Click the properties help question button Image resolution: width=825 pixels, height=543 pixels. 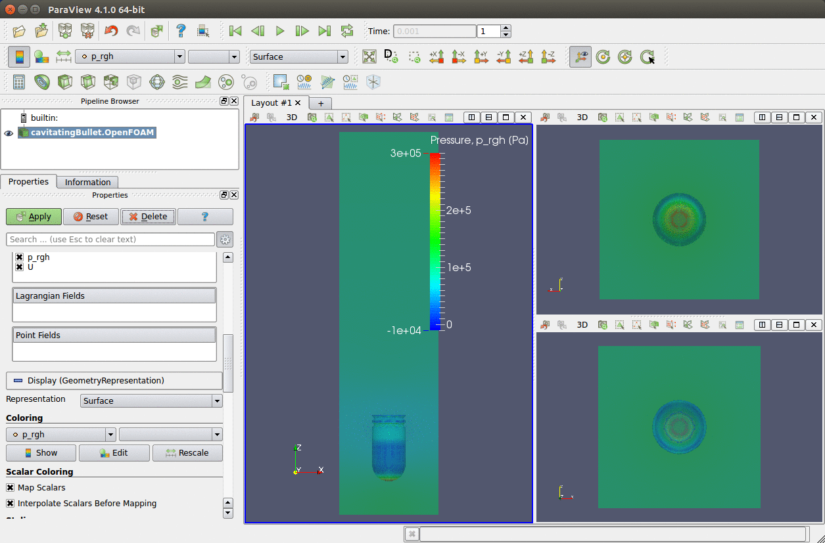tap(205, 217)
